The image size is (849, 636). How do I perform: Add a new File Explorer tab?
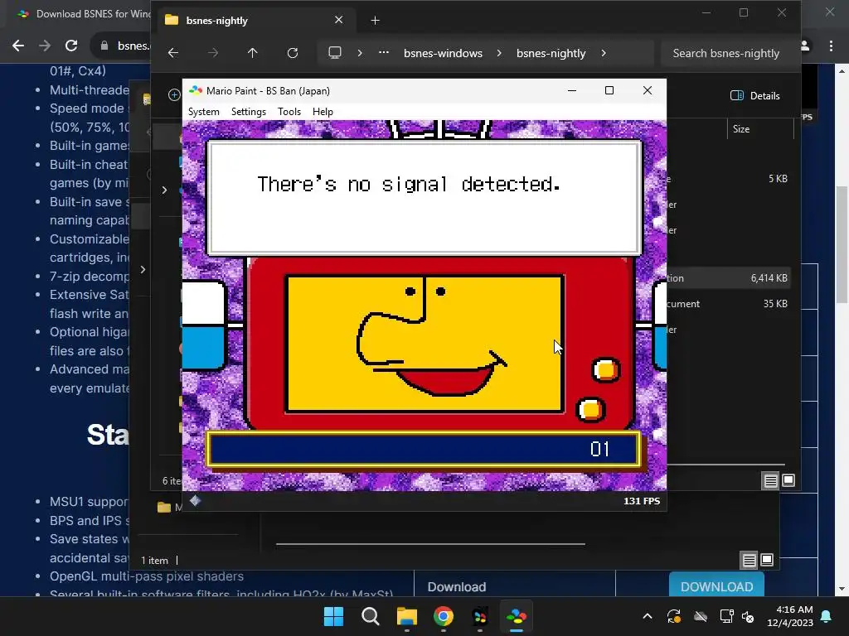[x=376, y=21]
